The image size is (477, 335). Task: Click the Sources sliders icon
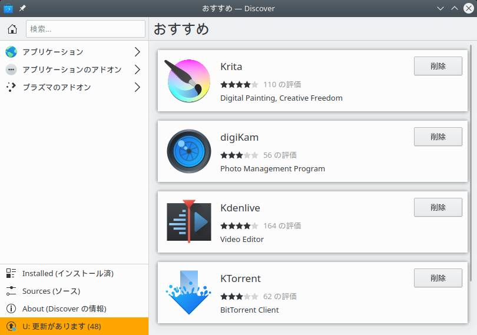click(11, 291)
